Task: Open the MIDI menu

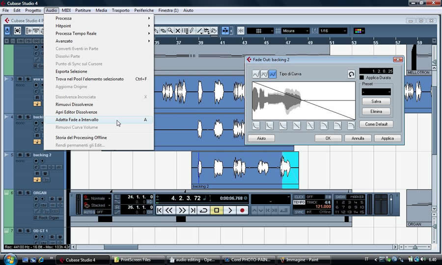Action: (66, 10)
